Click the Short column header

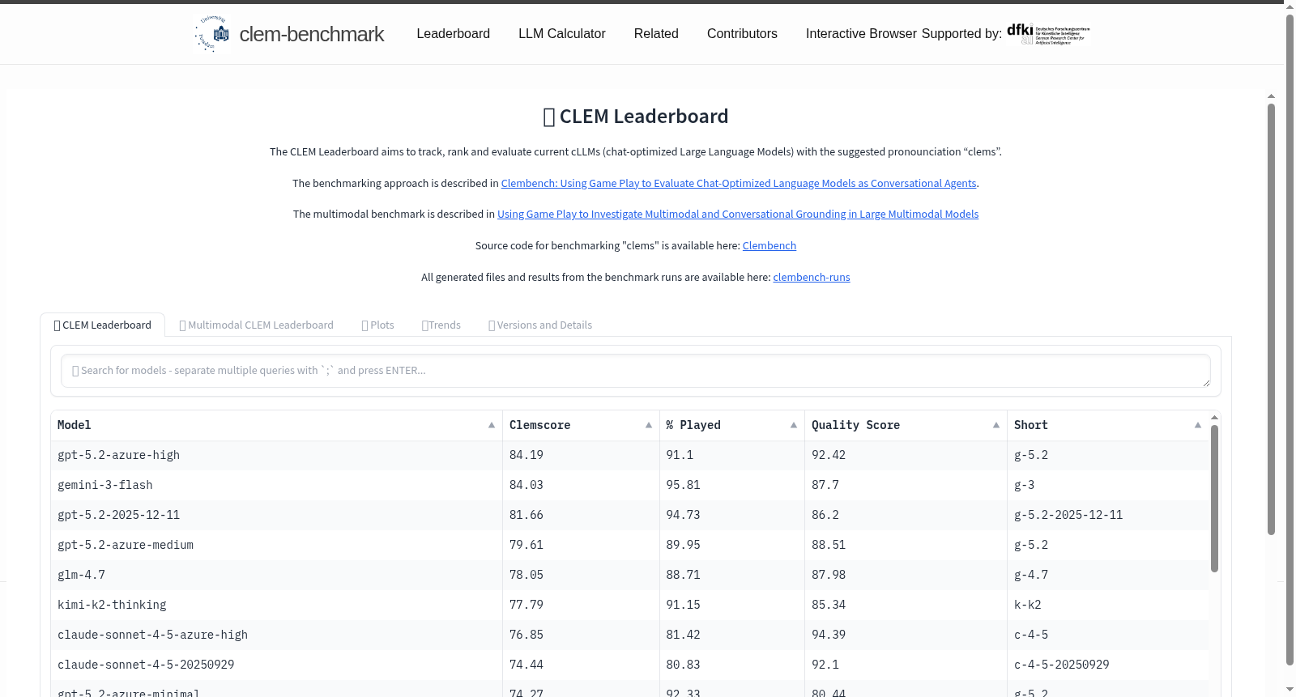(1108, 425)
